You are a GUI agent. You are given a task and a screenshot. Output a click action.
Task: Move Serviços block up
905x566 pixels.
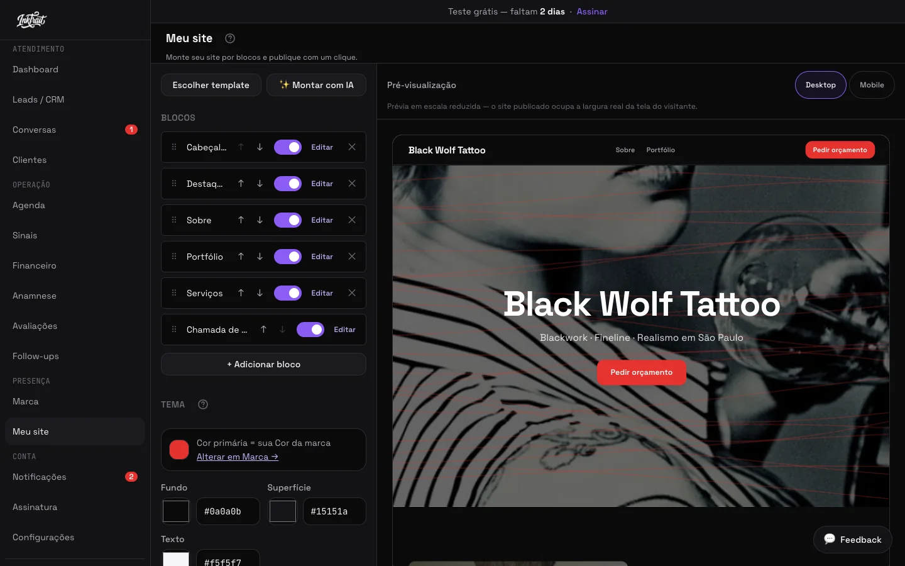pyautogui.click(x=241, y=293)
